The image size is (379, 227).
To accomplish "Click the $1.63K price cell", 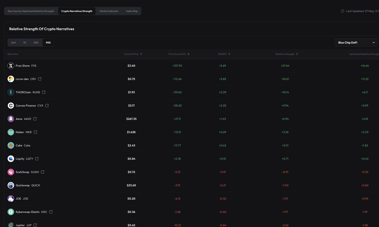I will (131, 132).
